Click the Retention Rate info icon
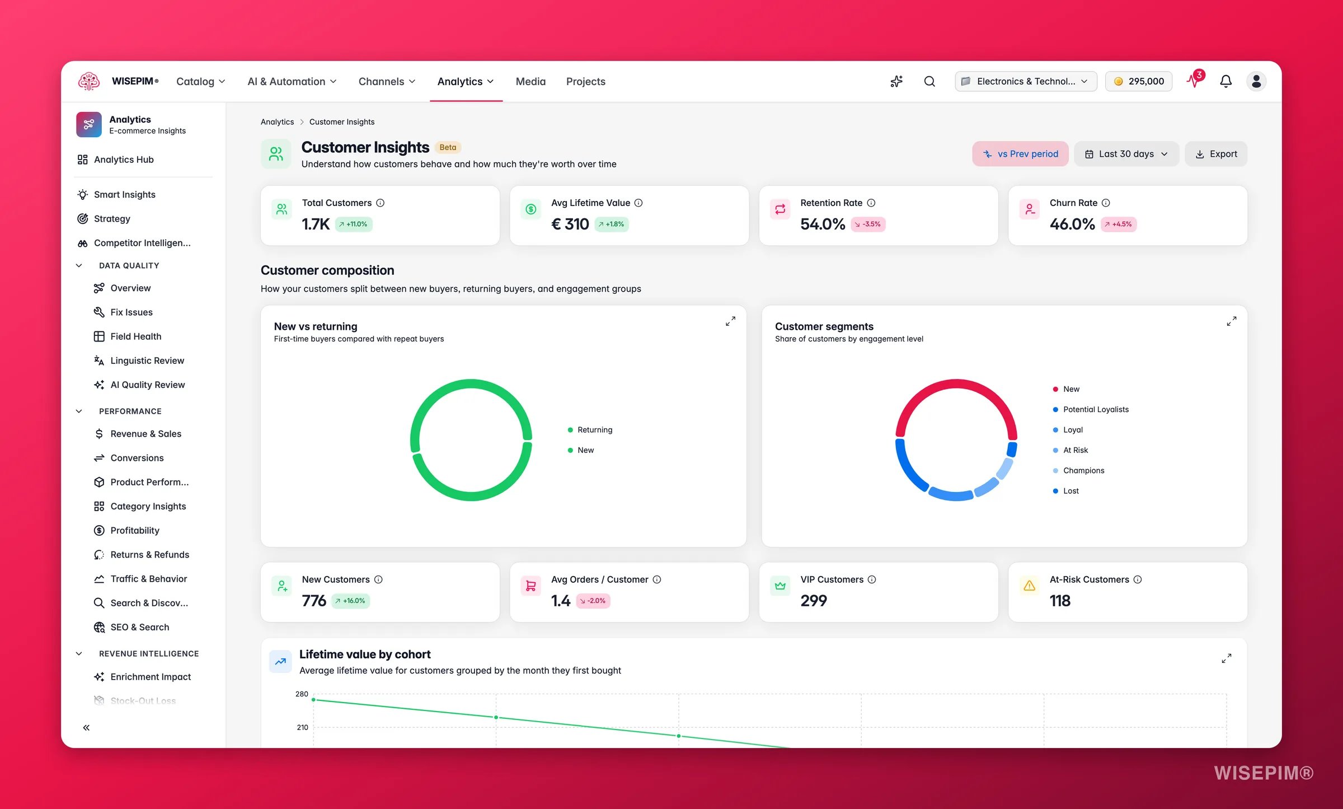Image resolution: width=1343 pixels, height=809 pixels. 871,203
